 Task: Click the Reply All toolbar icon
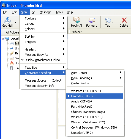pyautogui.click(x=77, y=20)
